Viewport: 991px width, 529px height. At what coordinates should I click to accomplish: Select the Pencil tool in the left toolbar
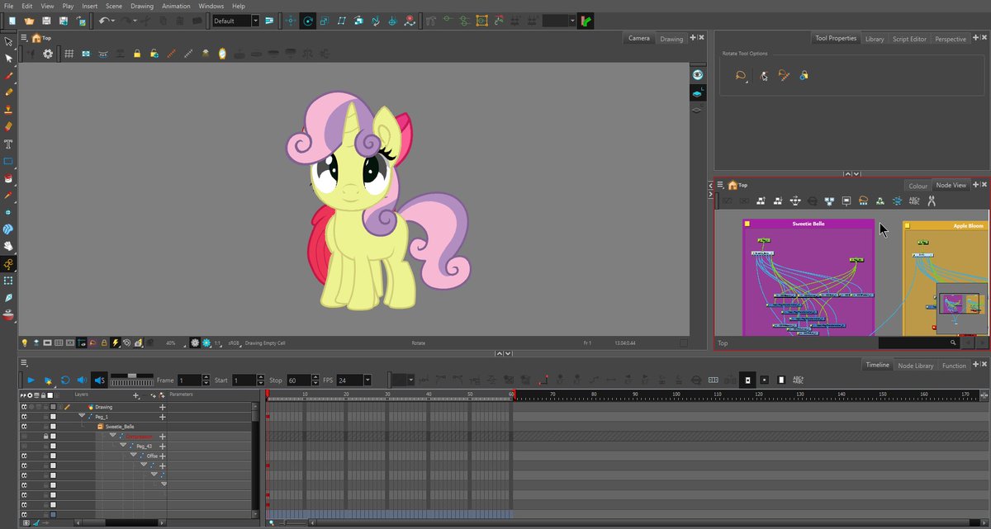(x=8, y=92)
